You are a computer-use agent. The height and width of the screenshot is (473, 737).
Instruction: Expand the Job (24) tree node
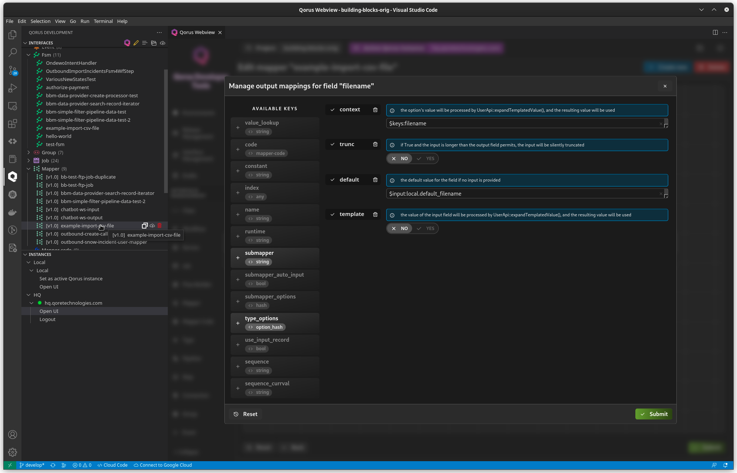click(28, 161)
